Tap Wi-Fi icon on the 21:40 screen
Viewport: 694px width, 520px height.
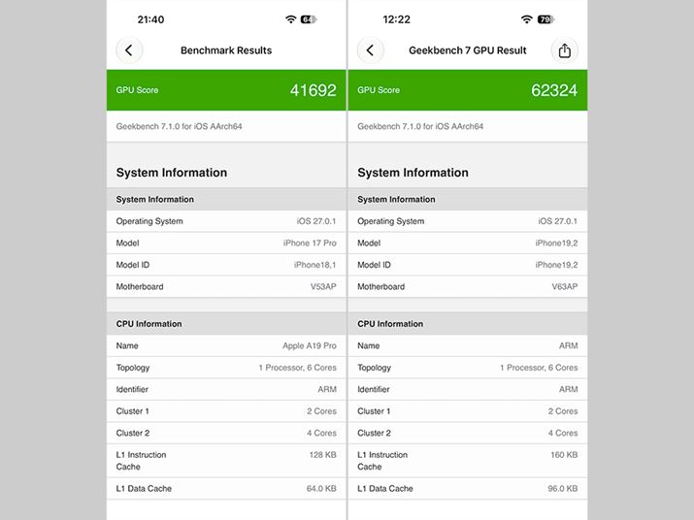click(290, 19)
